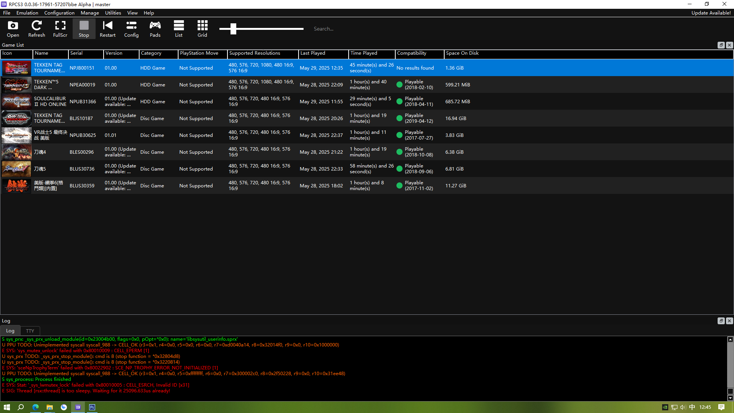Adjust the icon size slider handle
This screenshot has width=734, height=413.
click(x=233, y=29)
